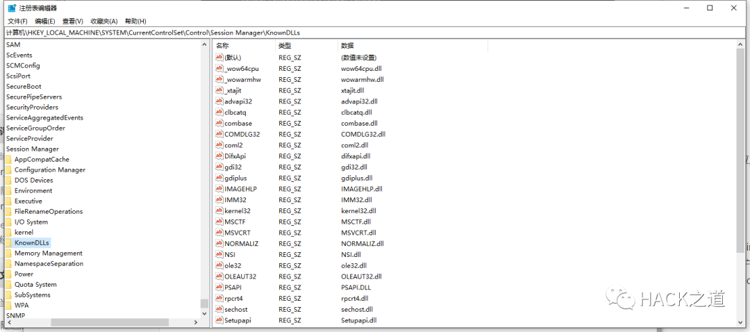Select the SNMP key in tree
Viewport: 750px width, 332px height.
[x=15, y=316]
